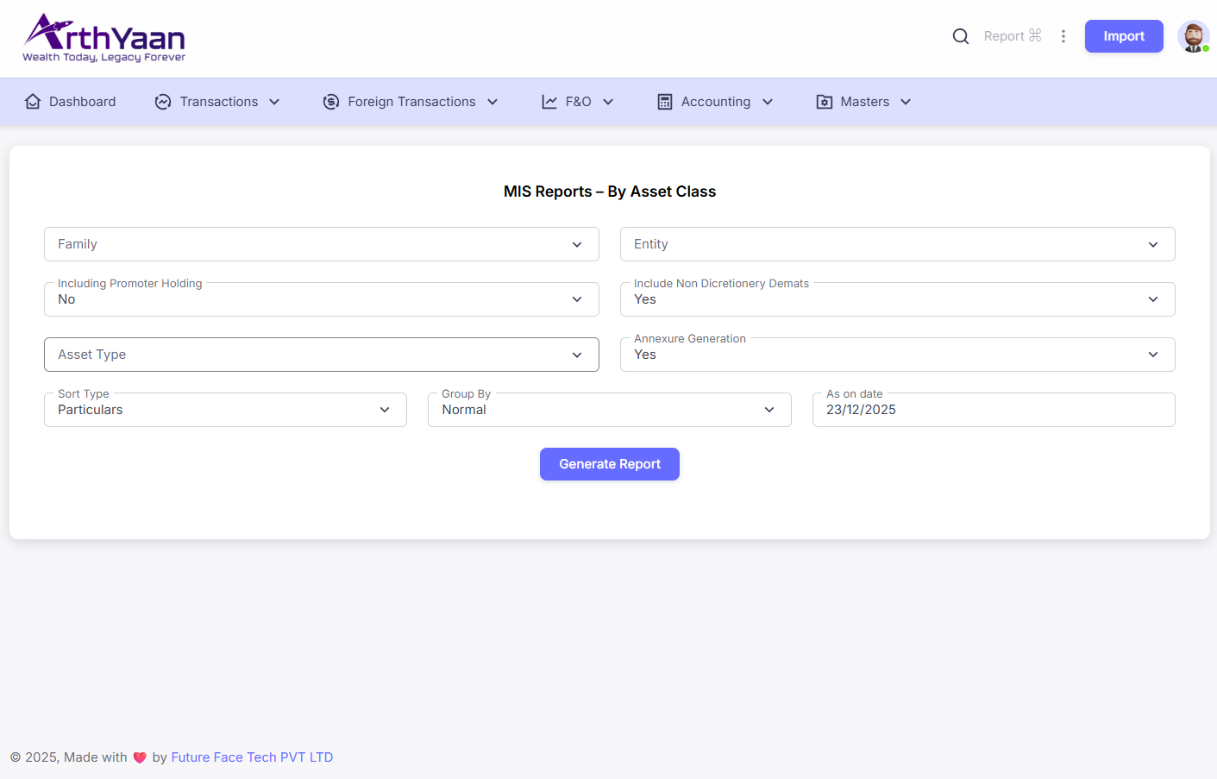Click the As on date field
Image resolution: width=1217 pixels, height=779 pixels.
pos(993,410)
